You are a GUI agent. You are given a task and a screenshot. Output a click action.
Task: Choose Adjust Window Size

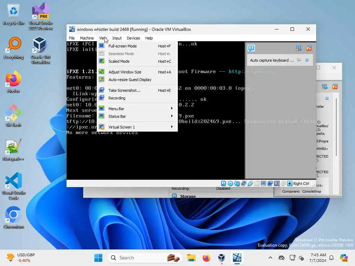pyautogui.click(x=137, y=72)
